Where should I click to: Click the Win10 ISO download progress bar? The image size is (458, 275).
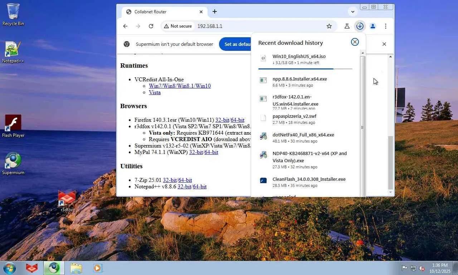click(305, 68)
